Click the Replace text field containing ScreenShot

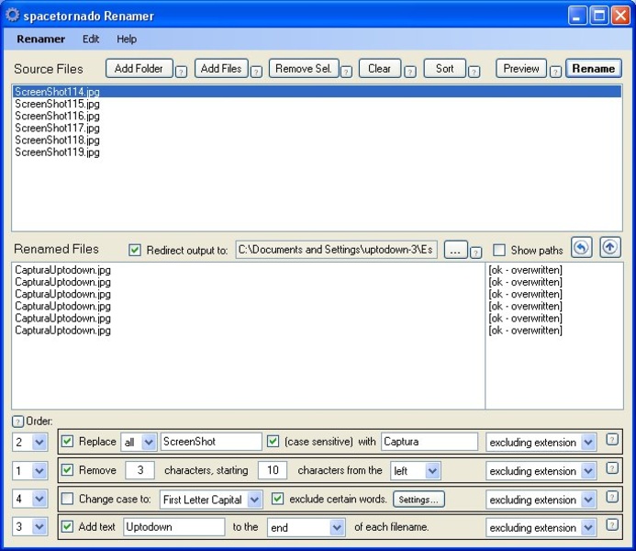(211, 442)
